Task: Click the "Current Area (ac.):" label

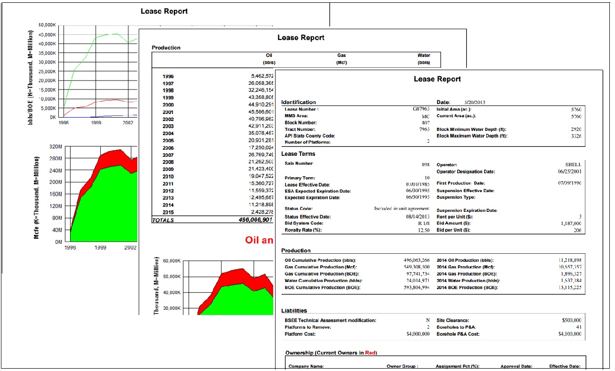Action: [x=457, y=116]
